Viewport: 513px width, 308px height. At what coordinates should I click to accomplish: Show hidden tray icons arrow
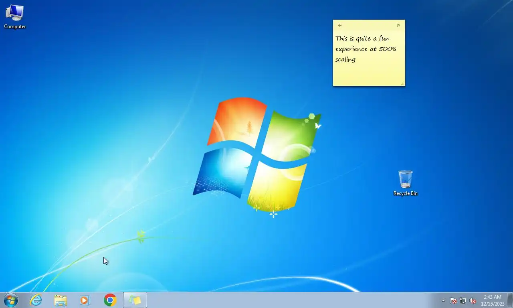pos(443,300)
